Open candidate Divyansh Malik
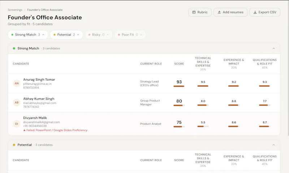 [35, 117]
